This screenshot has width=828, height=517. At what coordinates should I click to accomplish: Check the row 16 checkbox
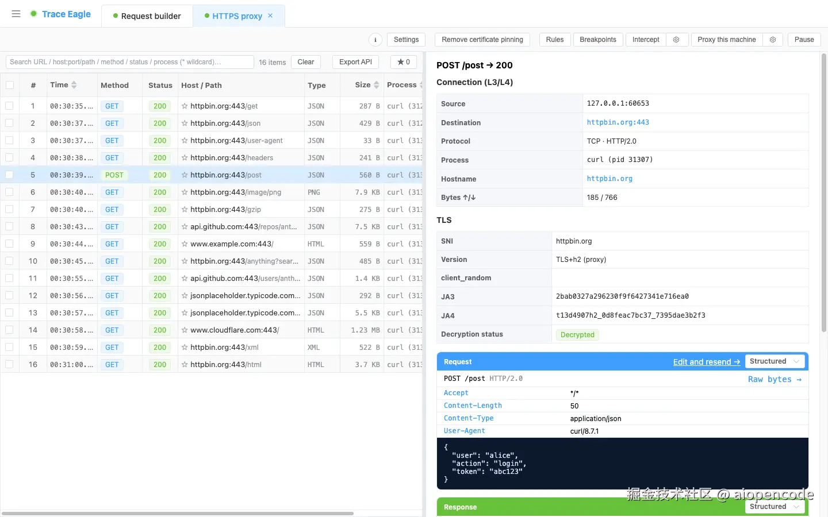click(x=9, y=364)
